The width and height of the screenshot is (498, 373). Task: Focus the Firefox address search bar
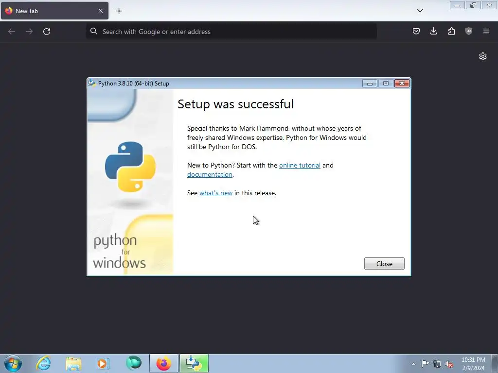pyautogui.click(x=231, y=32)
